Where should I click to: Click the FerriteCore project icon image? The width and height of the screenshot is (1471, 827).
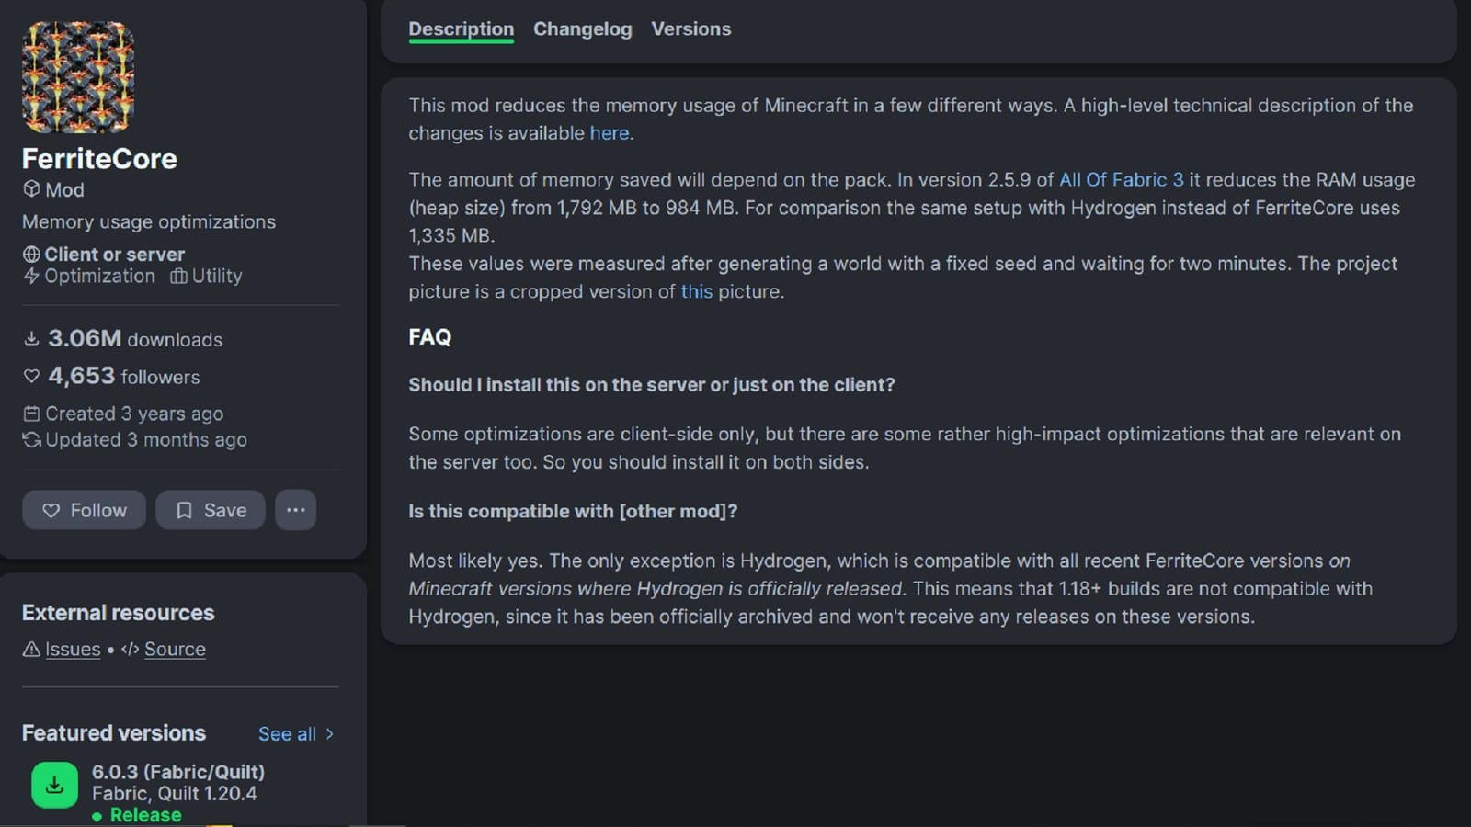(78, 77)
